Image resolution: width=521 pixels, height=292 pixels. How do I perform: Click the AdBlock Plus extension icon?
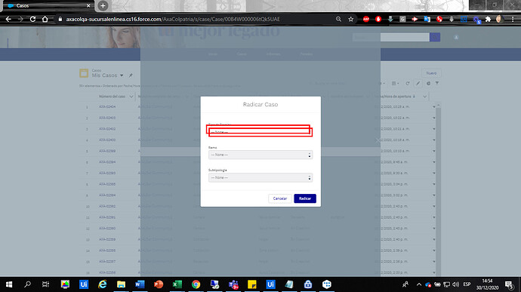365,20
